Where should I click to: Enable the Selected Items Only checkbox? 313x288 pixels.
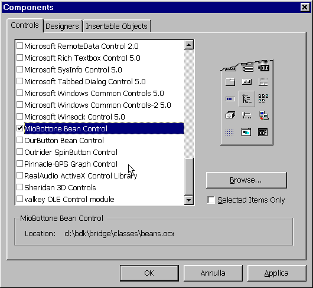[x=211, y=200]
